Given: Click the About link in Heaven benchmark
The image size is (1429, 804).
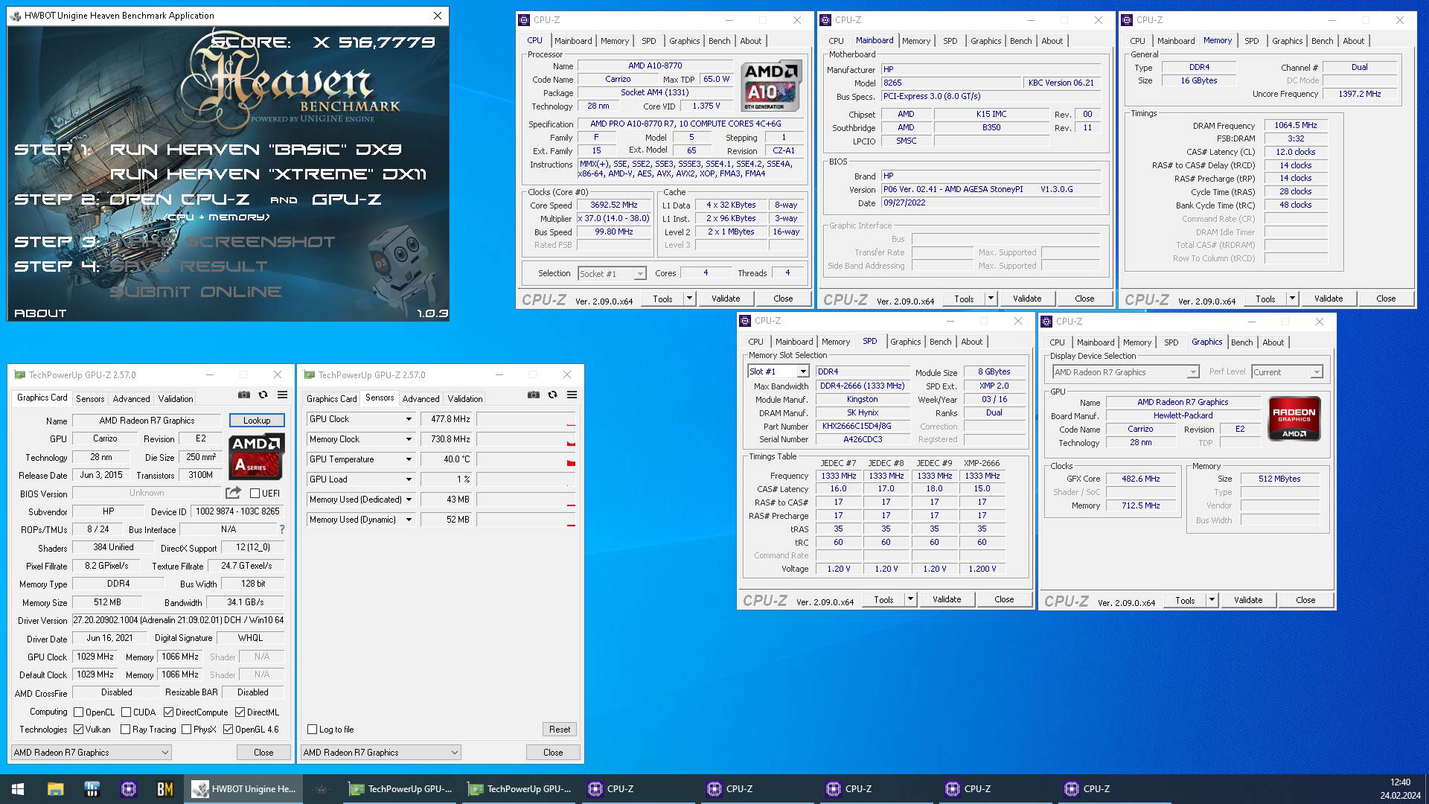Looking at the screenshot, I should [40, 313].
